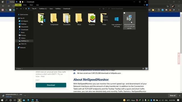This screenshot has height=102, width=182.
Task: Open Mail app on the taskbar
Action: coord(24,100)
